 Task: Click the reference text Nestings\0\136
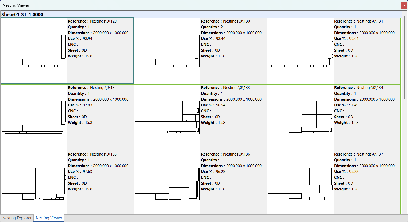(x=236, y=154)
